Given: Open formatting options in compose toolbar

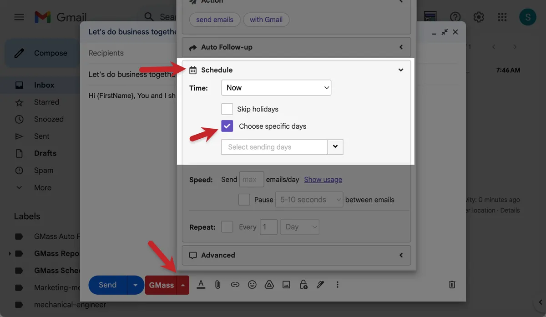Looking at the screenshot, I should point(201,285).
